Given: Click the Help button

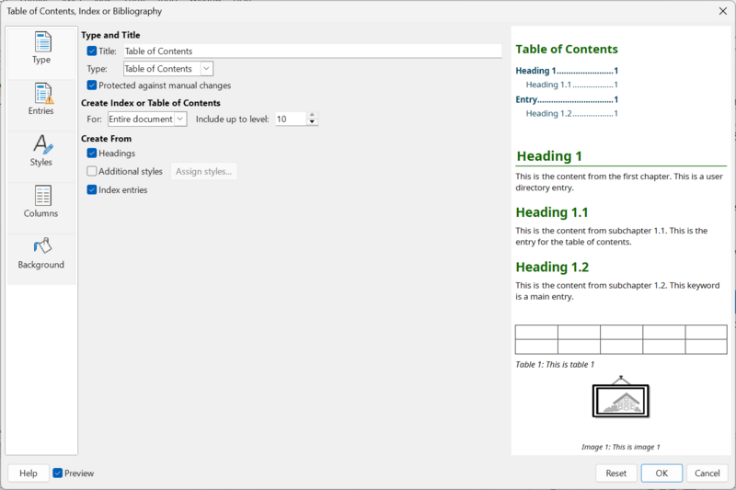Looking at the screenshot, I should point(29,473).
